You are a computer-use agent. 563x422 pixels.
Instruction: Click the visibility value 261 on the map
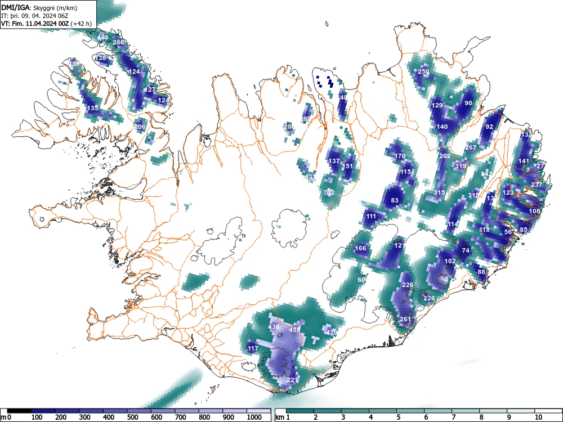pos(405,320)
